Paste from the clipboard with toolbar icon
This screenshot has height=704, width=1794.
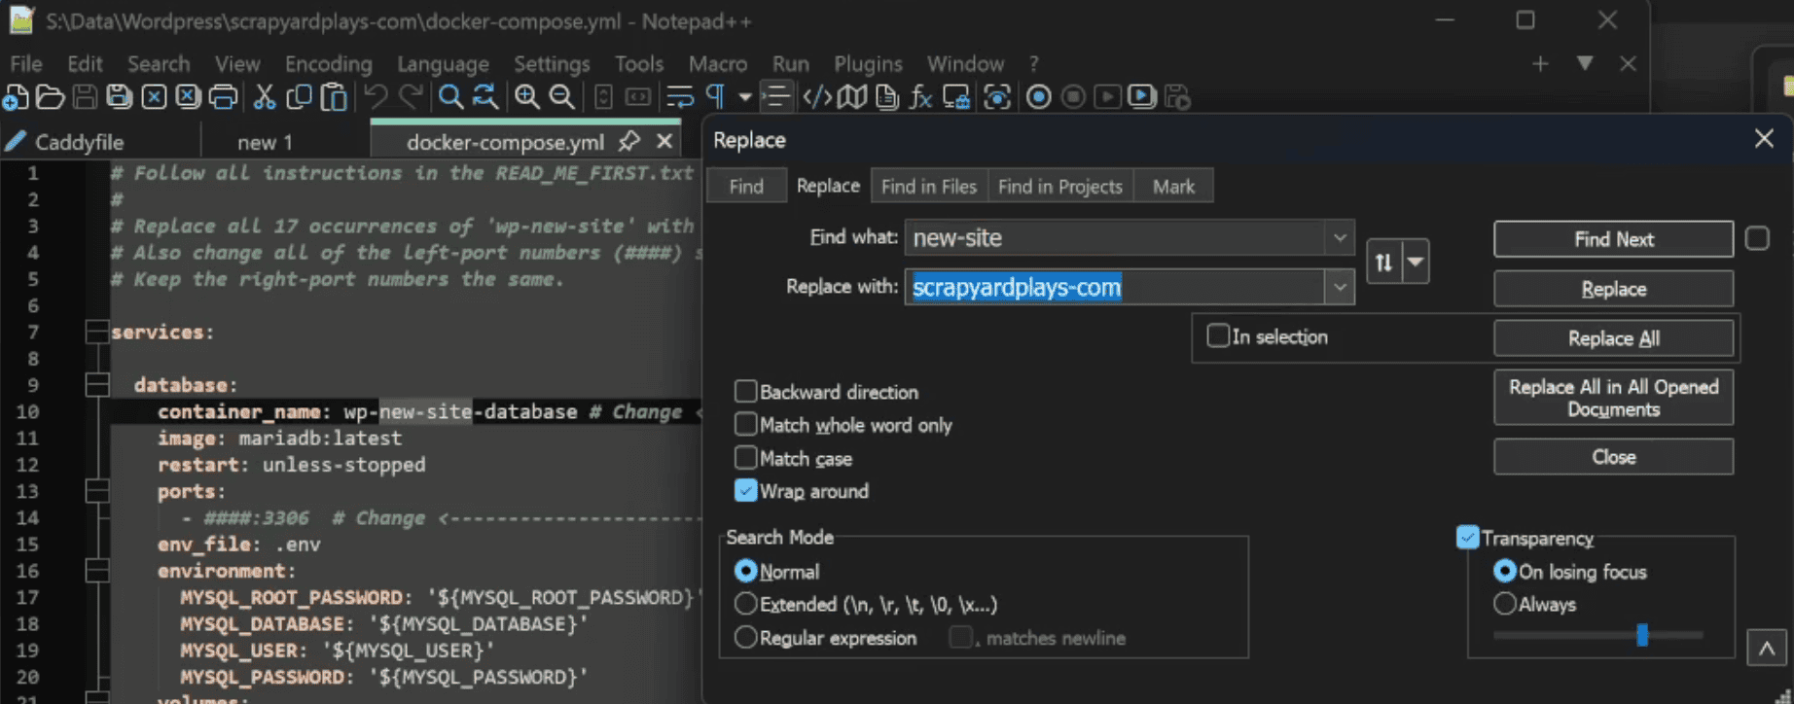pos(334,97)
